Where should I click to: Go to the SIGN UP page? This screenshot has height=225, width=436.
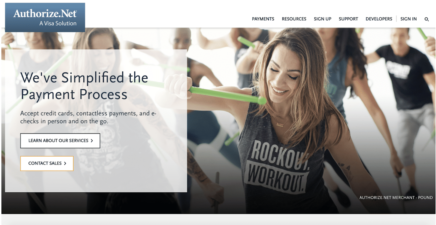click(x=322, y=19)
